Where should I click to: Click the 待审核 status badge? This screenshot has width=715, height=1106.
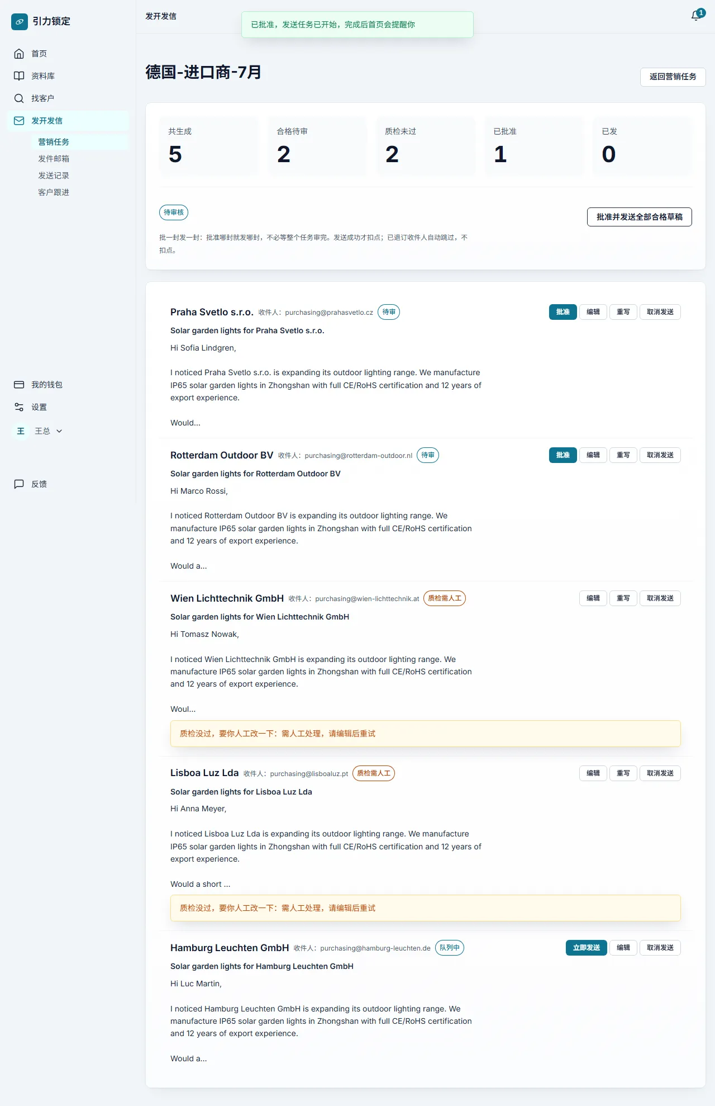tap(174, 212)
